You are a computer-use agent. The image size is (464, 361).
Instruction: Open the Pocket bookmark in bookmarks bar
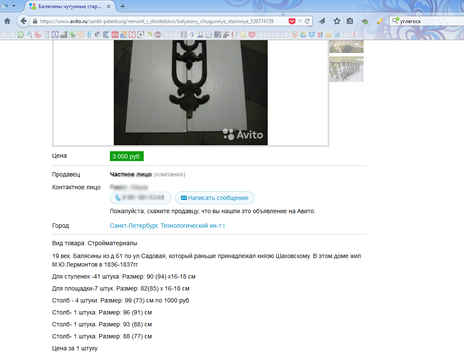[252, 35]
